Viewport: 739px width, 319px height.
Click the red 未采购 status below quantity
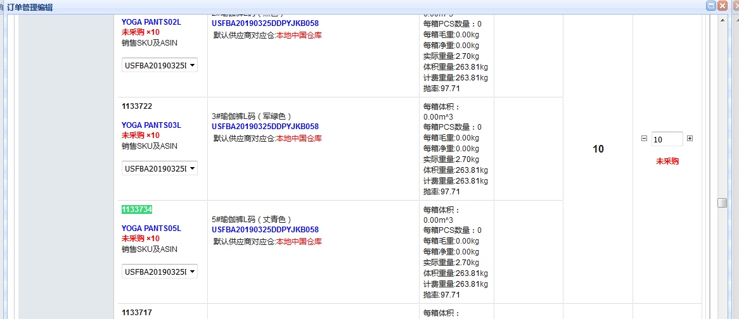click(x=667, y=161)
